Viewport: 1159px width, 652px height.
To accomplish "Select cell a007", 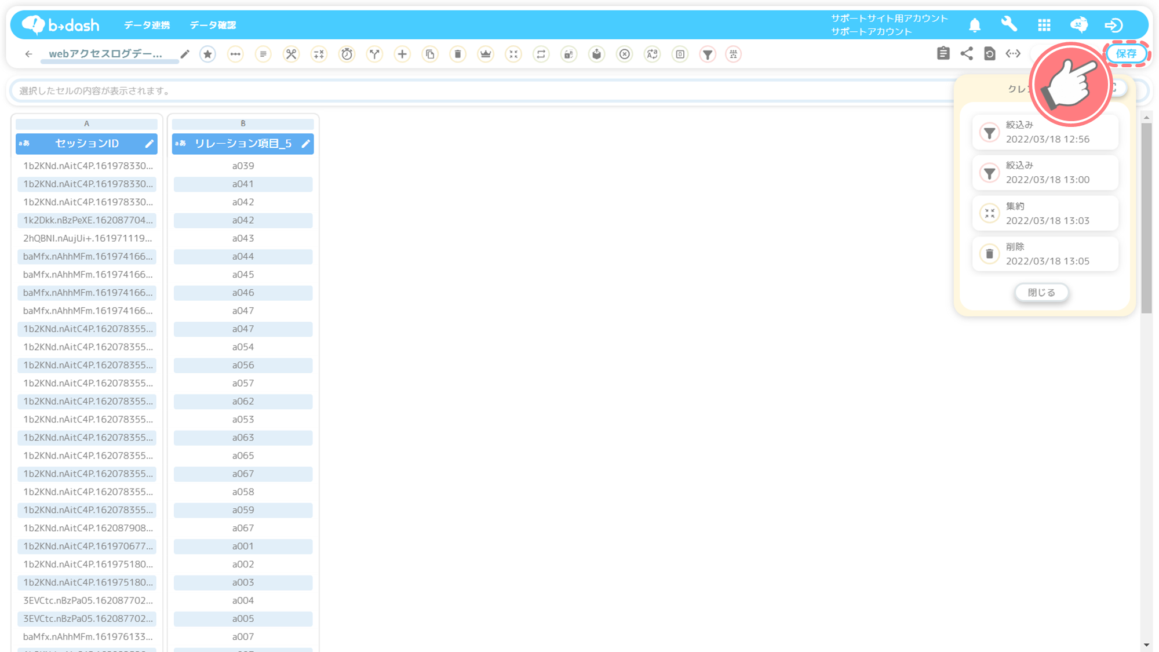I will [x=243, y=636].
